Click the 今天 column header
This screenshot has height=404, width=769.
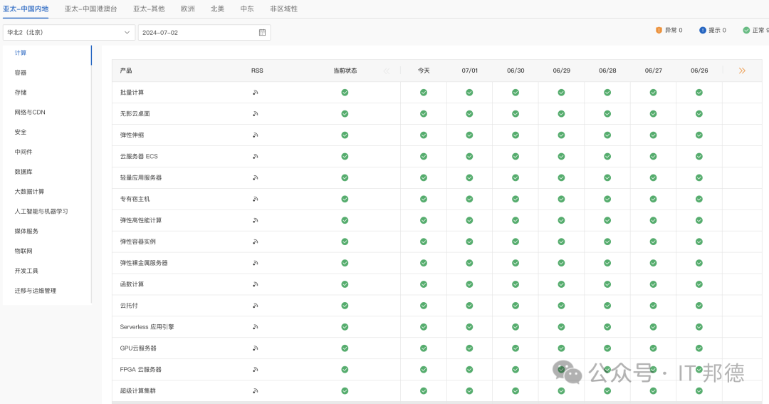(x=424, y=71)
